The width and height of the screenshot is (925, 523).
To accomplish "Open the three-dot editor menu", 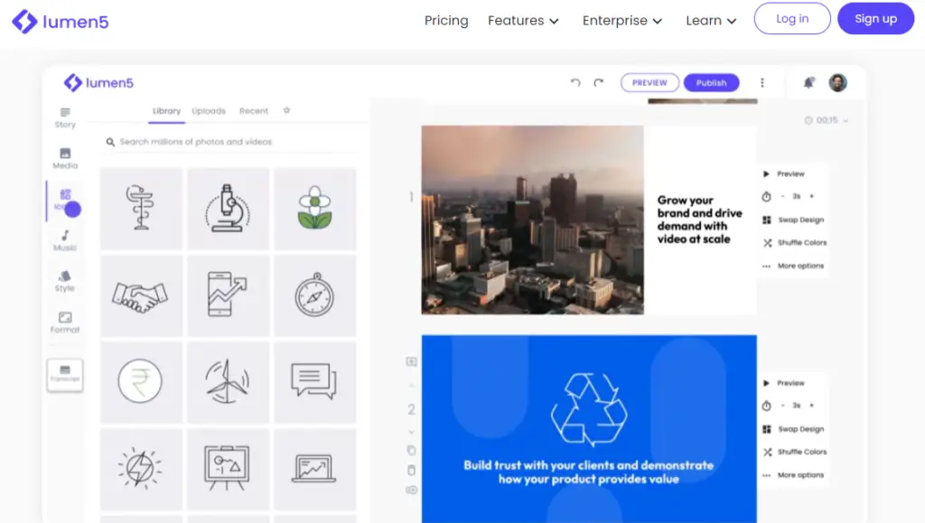I will coord(762,82).
